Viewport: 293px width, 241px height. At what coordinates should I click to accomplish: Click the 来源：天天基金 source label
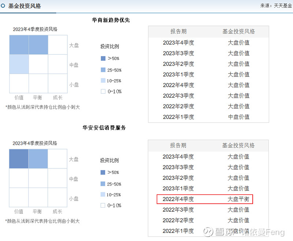(276, 6)
